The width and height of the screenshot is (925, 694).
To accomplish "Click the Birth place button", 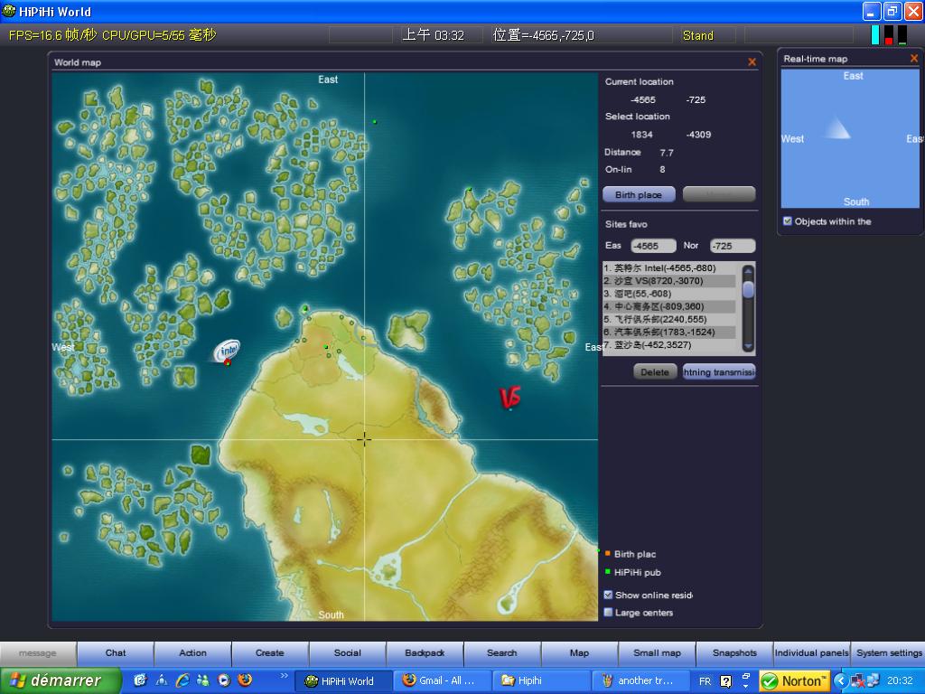I will point(639,194).
